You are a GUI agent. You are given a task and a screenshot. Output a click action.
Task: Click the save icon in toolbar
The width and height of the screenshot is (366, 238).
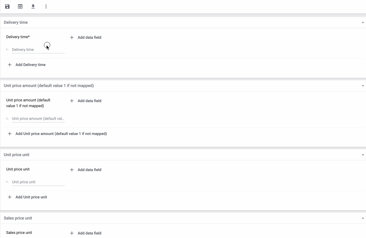point(7,6)
